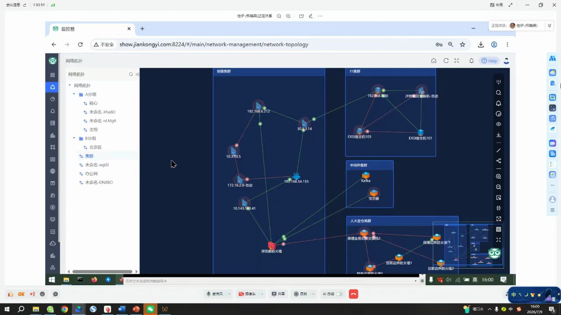Viewport: 561px width, 315px height.
Task: Click the zoom-in magnifier in topology toolbar
Action: point(498,177)
